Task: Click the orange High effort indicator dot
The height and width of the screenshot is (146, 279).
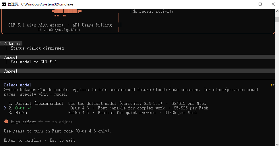Action: pyautogui.click(x=6, y=122)
